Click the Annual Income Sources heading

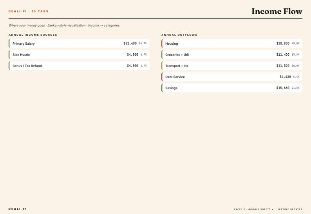click(x=33, y=35)
